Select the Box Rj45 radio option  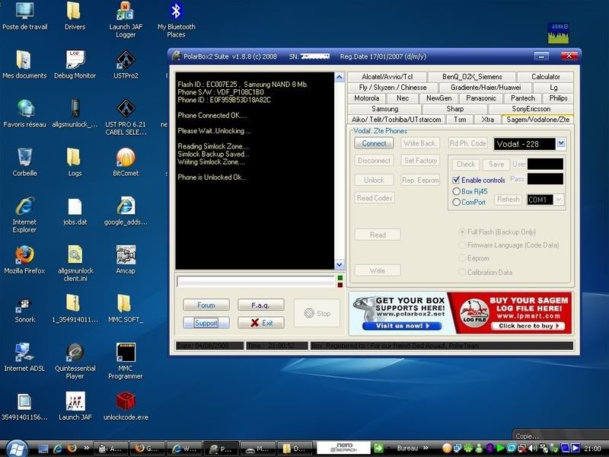point(456,191)
